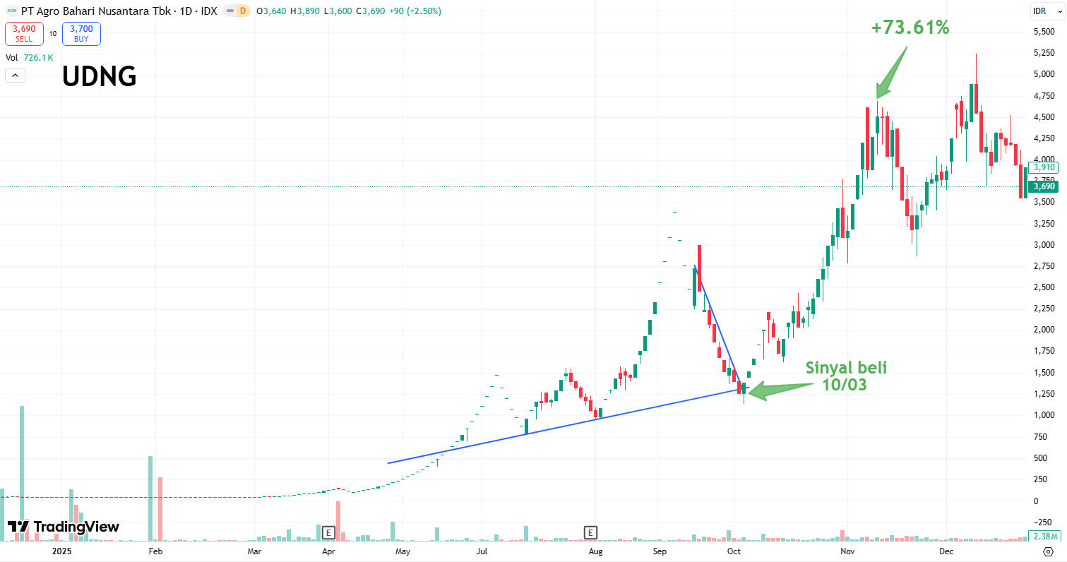1067x562 pixels.
Task: Collapse the indicator legend with chevron button
Action: click(15, 75)
